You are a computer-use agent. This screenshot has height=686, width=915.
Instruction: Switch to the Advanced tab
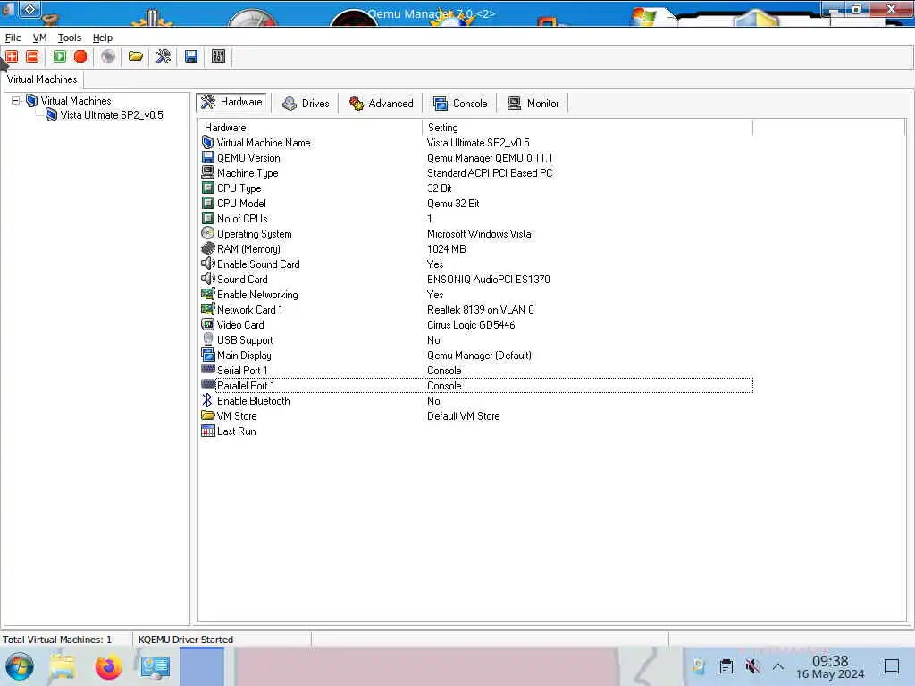pyautogui.click(x=381, y=104)
